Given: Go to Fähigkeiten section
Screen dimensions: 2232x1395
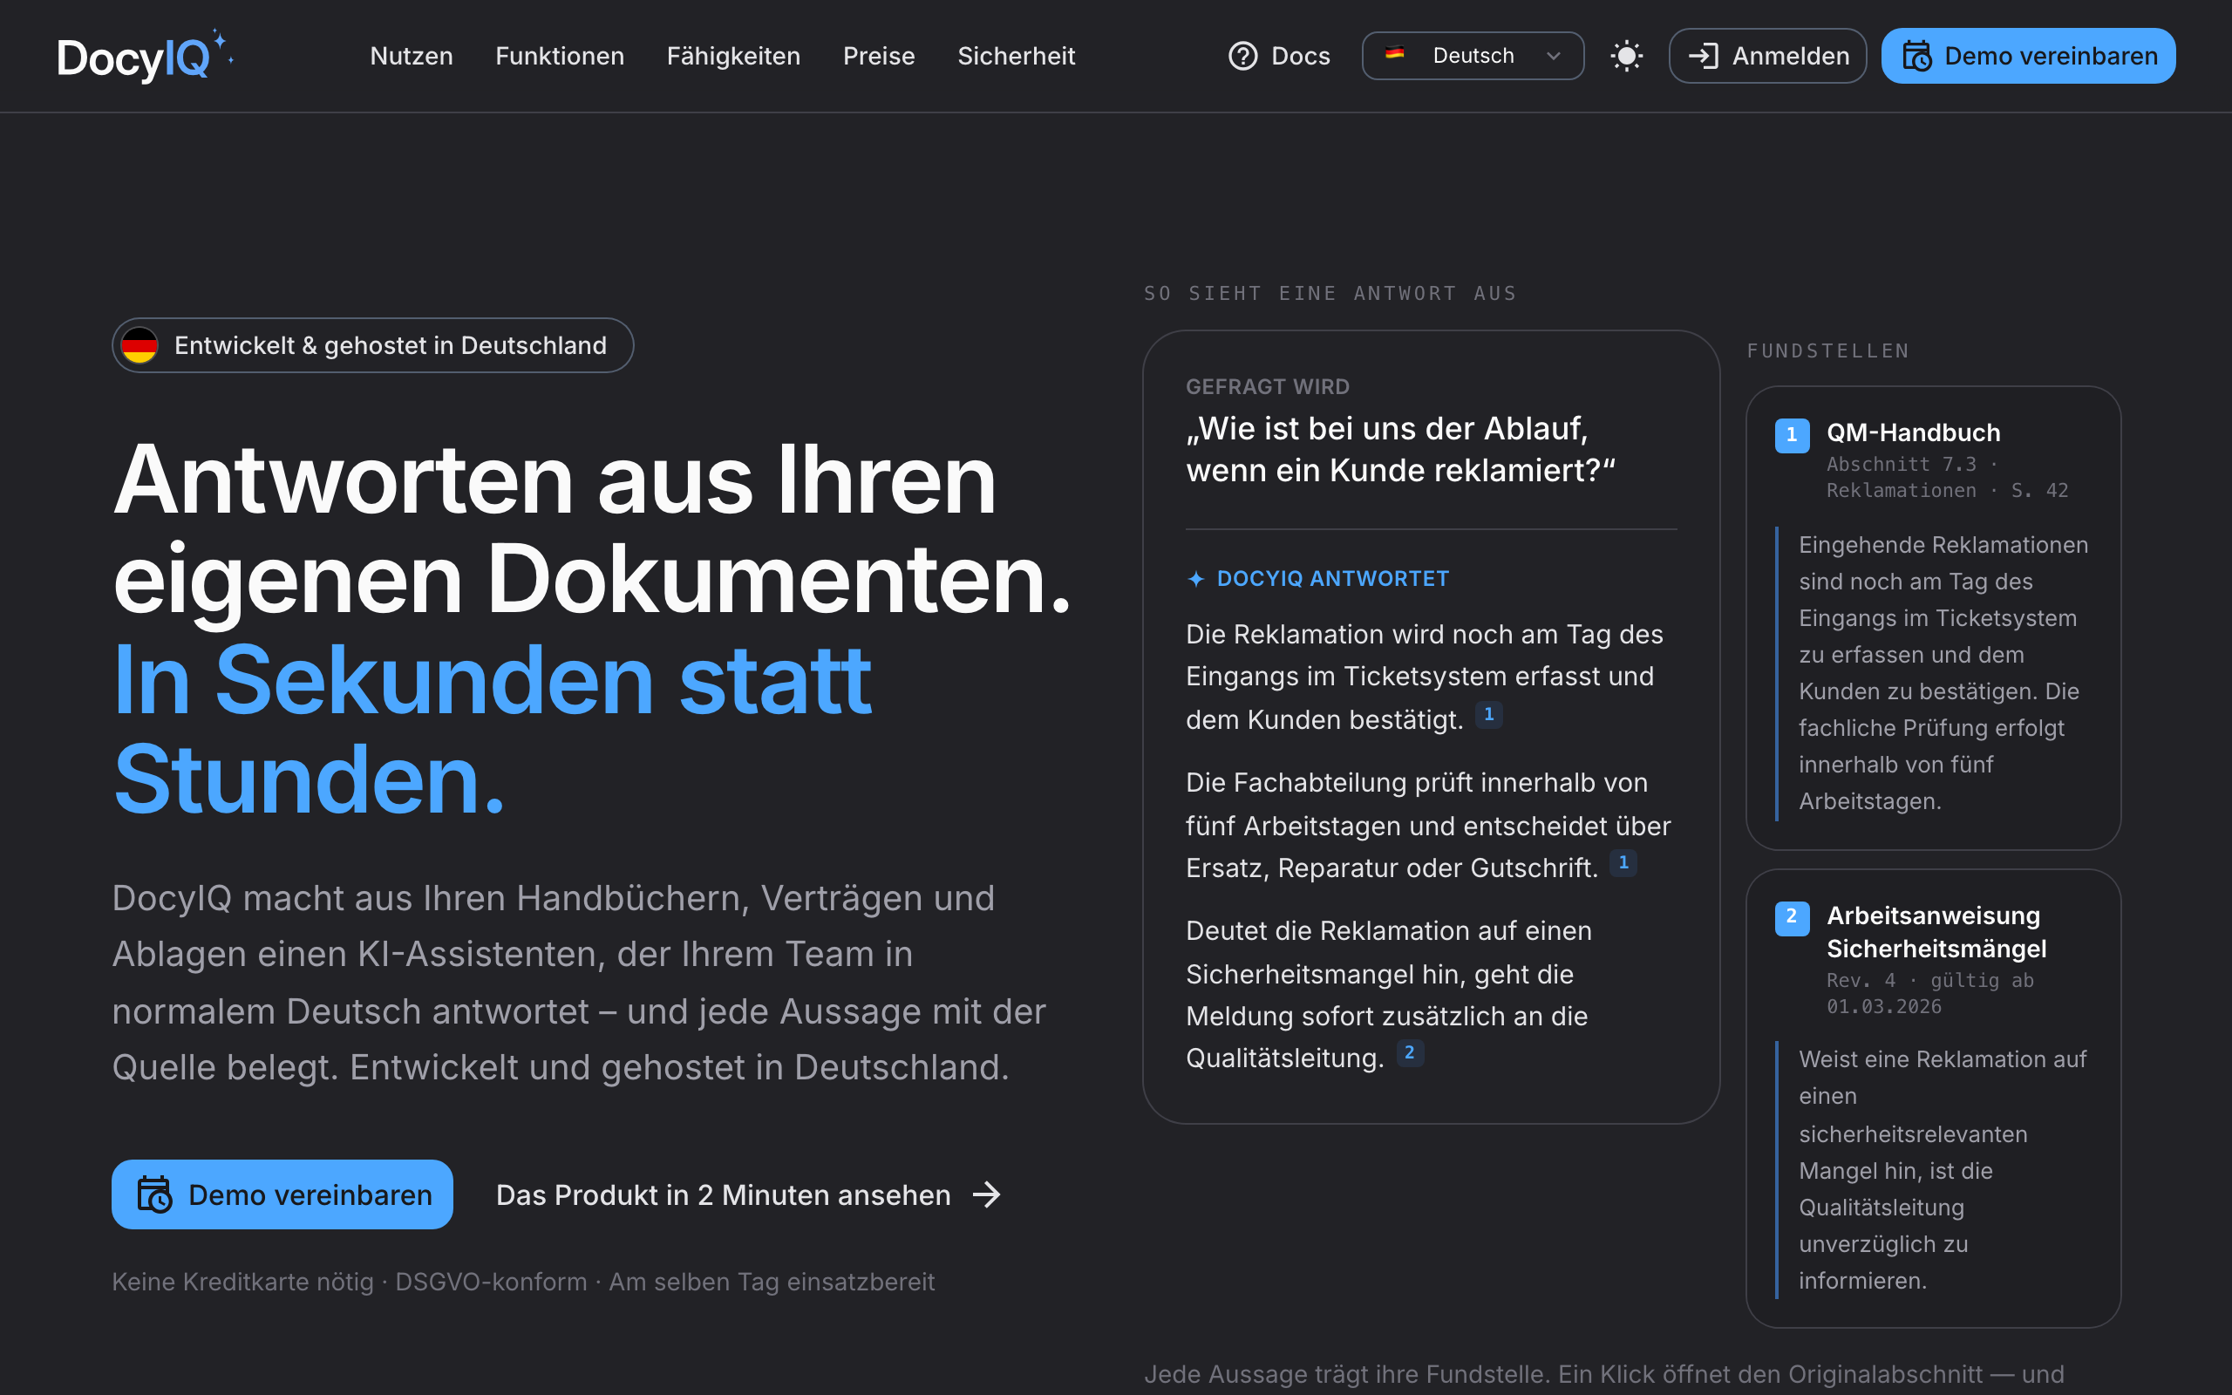Looking at the screenshot, I should coord(733,57).
